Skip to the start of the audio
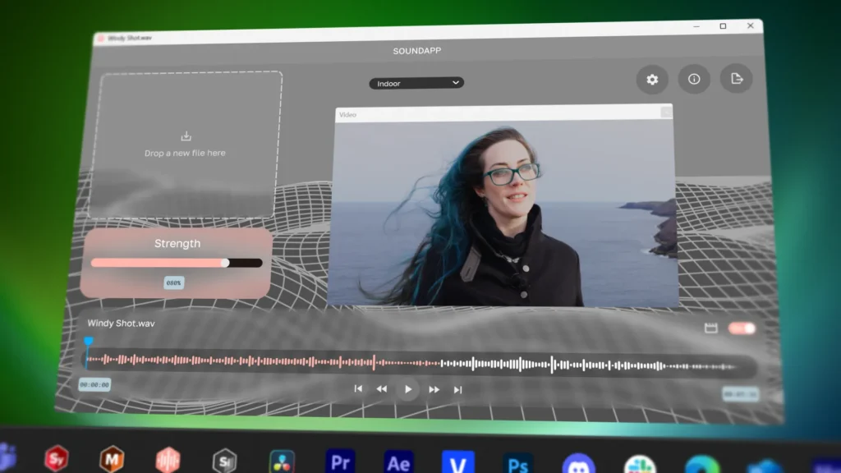This screenshot has height=473, width=841. tap(358, 390)
